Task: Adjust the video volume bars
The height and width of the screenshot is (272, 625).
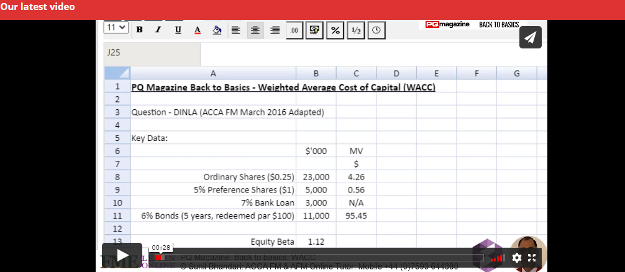Action: 496,258
